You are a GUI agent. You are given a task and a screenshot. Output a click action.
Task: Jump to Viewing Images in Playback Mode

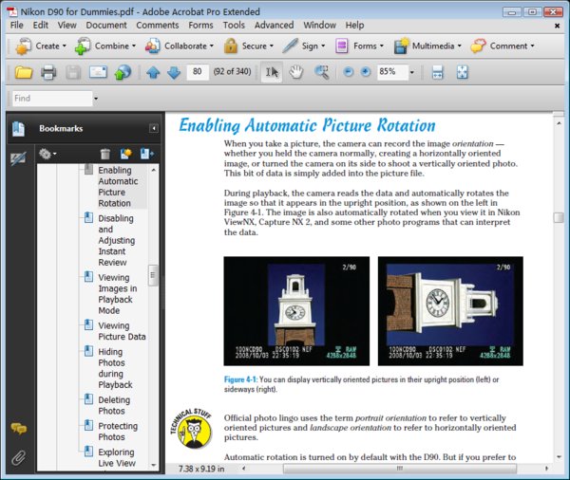tap(118, 294)
